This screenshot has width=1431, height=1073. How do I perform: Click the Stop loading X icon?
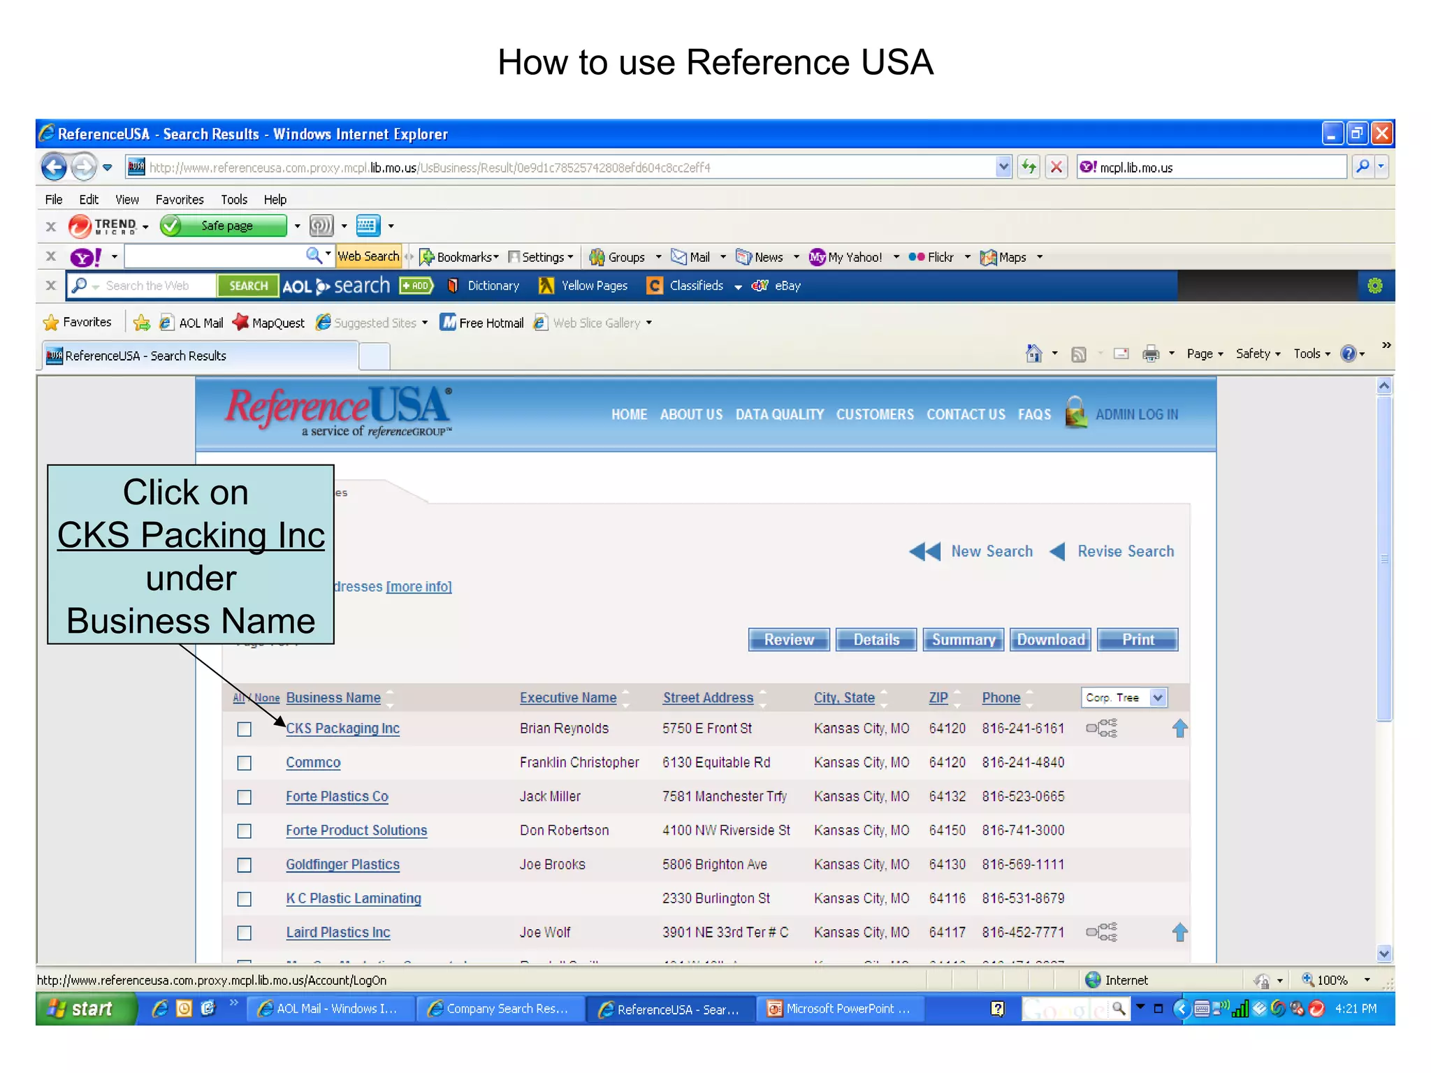coord(1056,167)
